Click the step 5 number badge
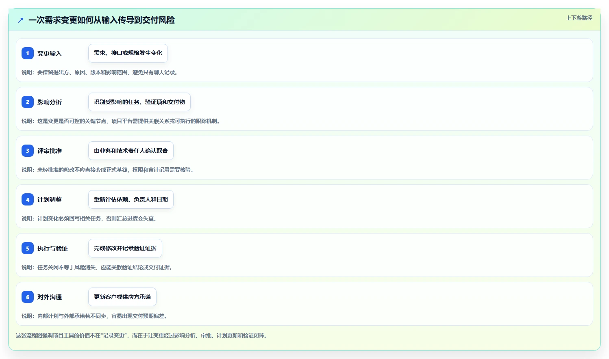Screen dimensions: 609x359 coord(28,248)
